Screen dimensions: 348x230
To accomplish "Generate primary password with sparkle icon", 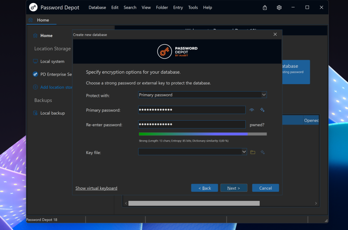I will pyautogui.click(x=262, y=110).
